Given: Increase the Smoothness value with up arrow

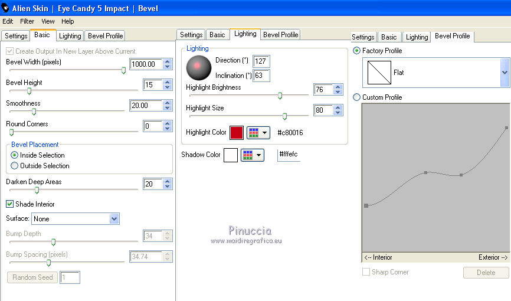Looking at the screenshot, I should pyautogui.click(x=168, y=103).
